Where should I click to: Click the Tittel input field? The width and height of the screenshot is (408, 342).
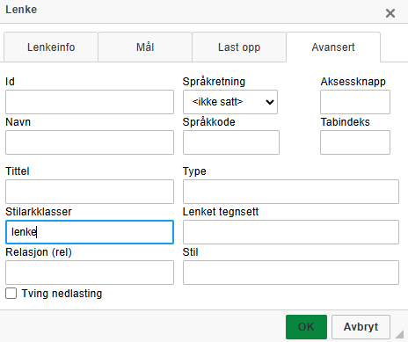click(x=90, y=192)
